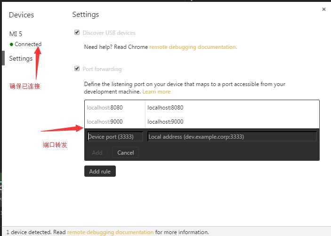The height and width of the screenshot is (236, 331).
Task: Close the Devices dialog with the X
Action: coord(323,9)
